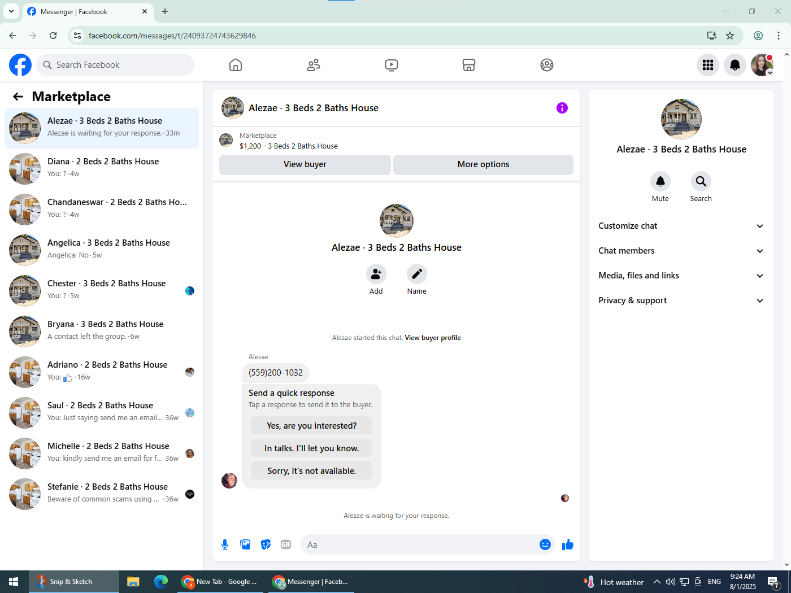
Task: Open the Chrome tab search dropdown
Action: 11,11
